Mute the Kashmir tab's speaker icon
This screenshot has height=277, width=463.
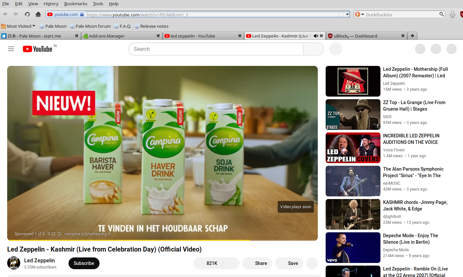pyautogui.click(x=316, y=36)
